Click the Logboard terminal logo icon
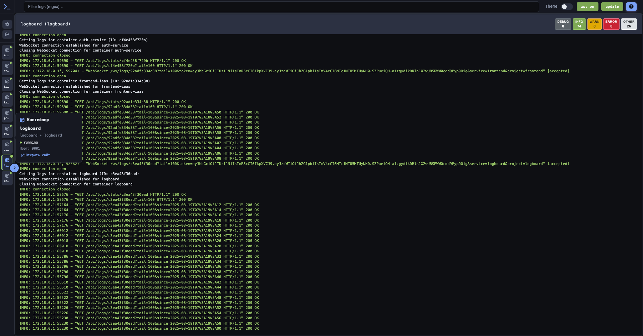Image resolution: width=643 pixels, height=336 pixels. (x=7, y=7)
